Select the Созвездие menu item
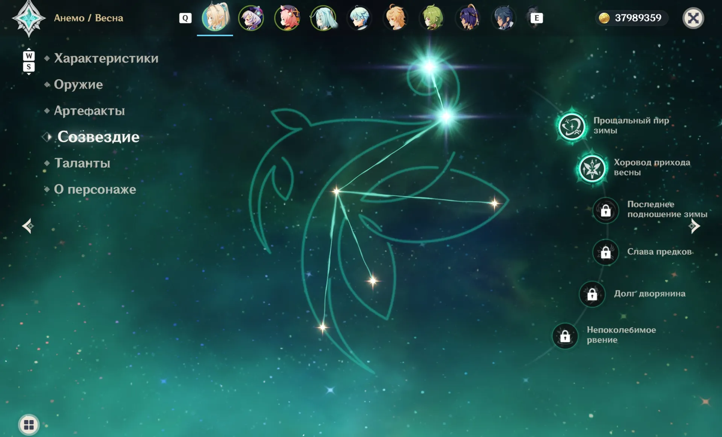Screen dimensions: 722x437 [x=98, y=137]
